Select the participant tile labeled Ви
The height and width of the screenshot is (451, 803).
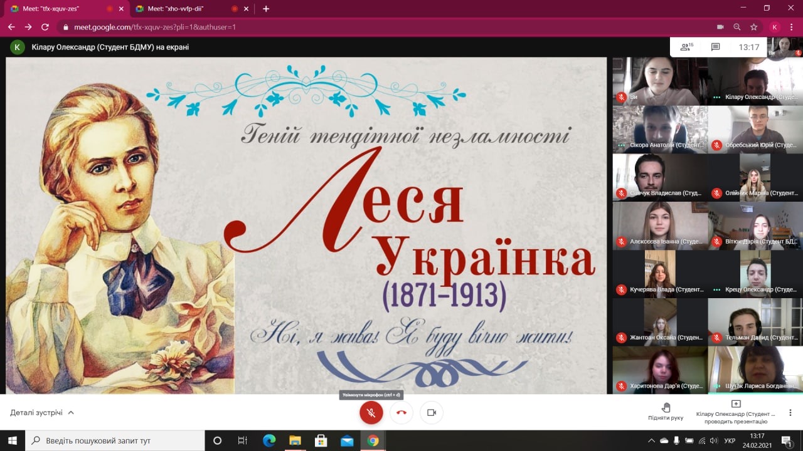point(660,81)
